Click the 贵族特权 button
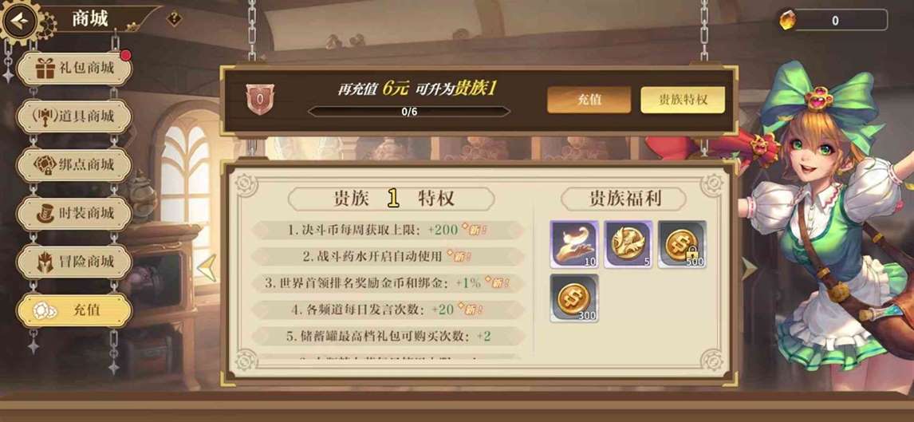Viewport: 914px width, 422px height. 683,100
